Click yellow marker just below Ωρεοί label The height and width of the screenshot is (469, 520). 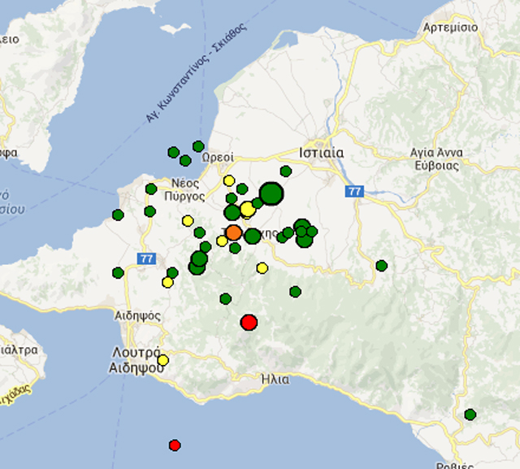[228, 180]
